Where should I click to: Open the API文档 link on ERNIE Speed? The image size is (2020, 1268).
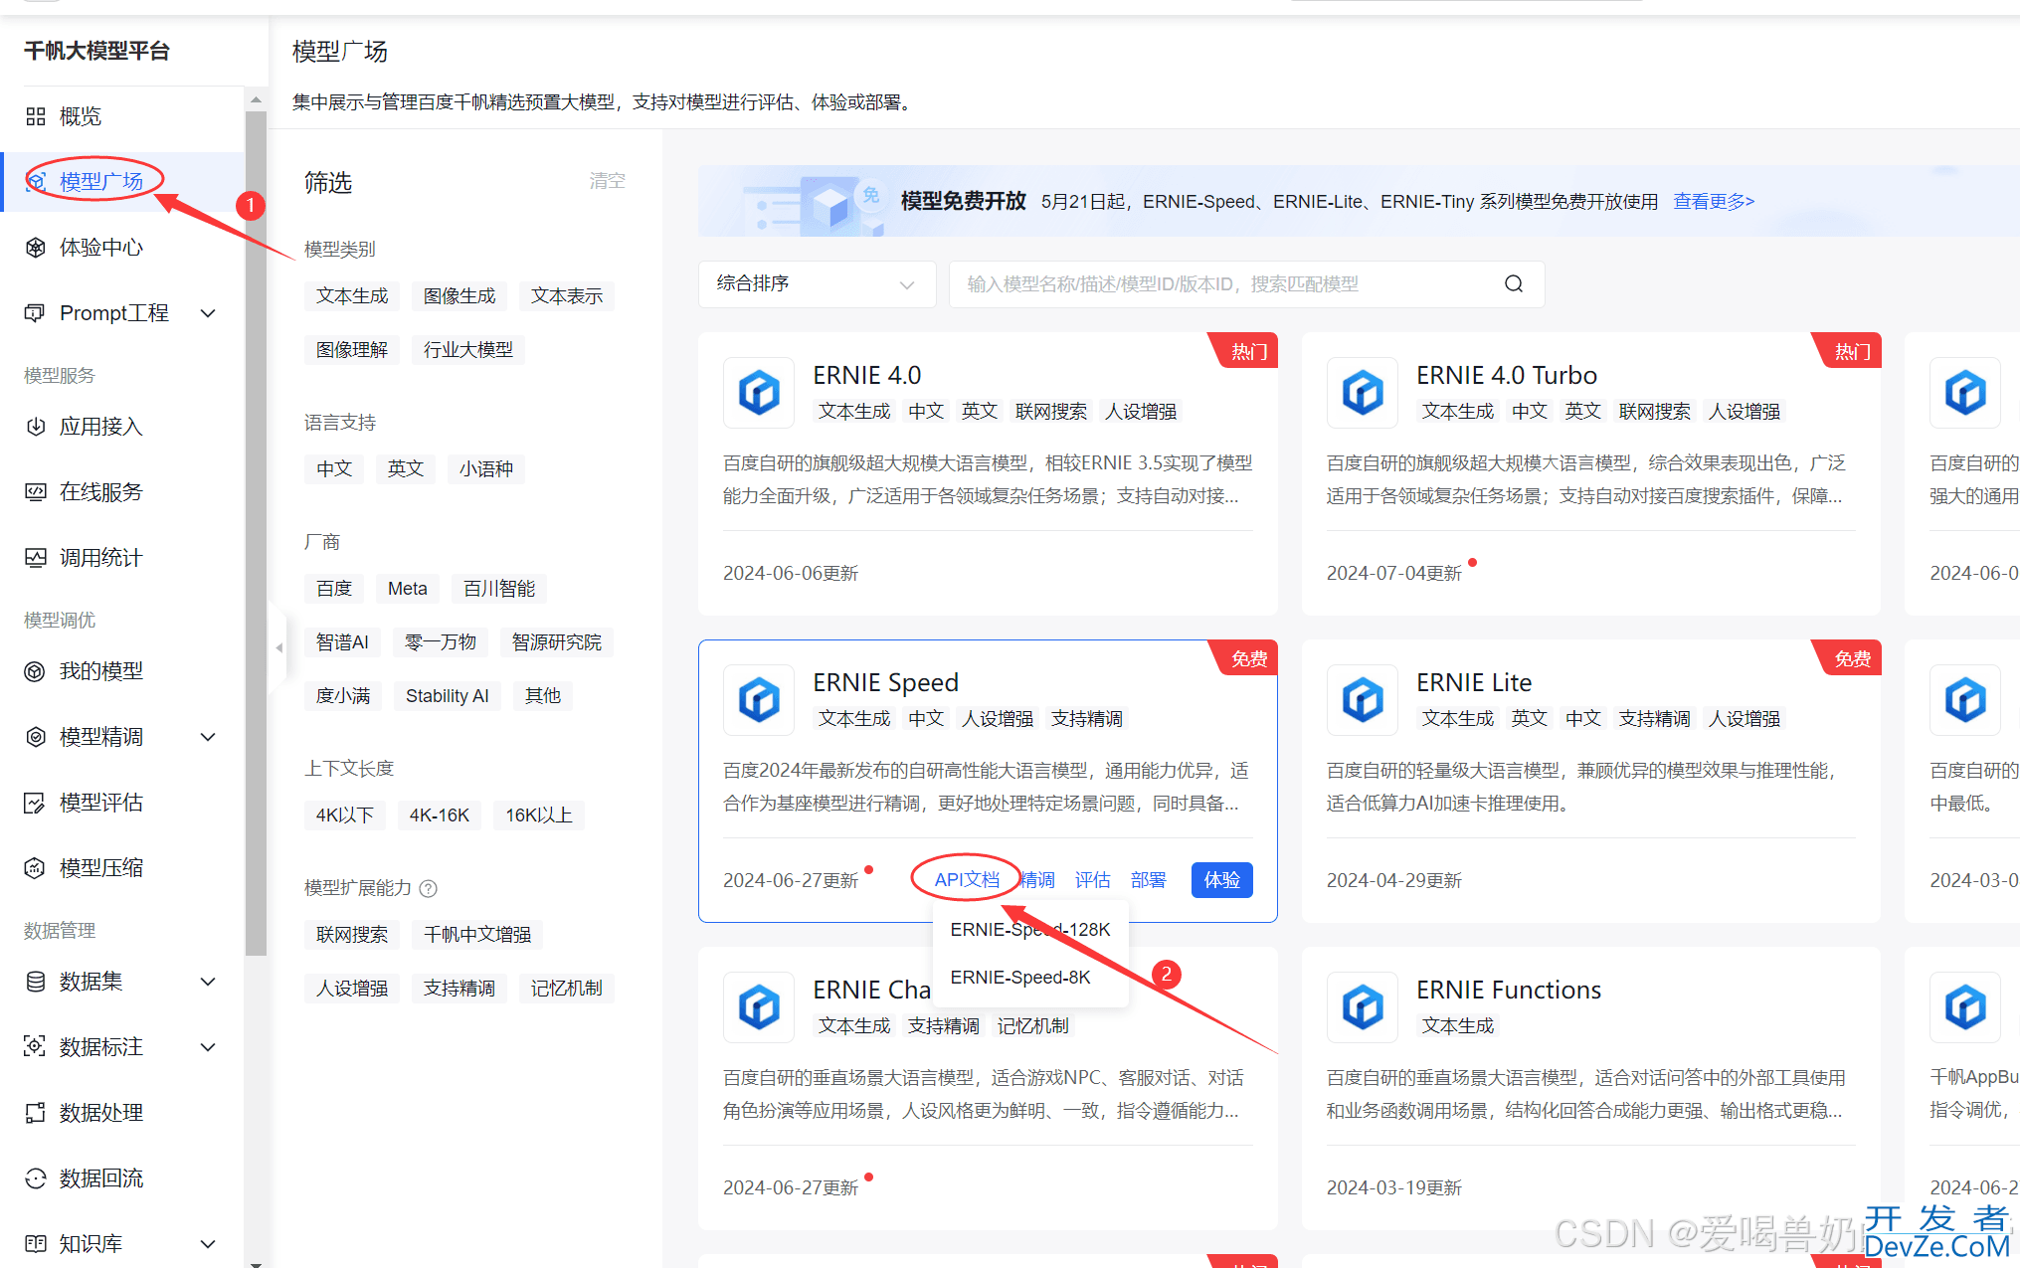(x=967, y=880)
